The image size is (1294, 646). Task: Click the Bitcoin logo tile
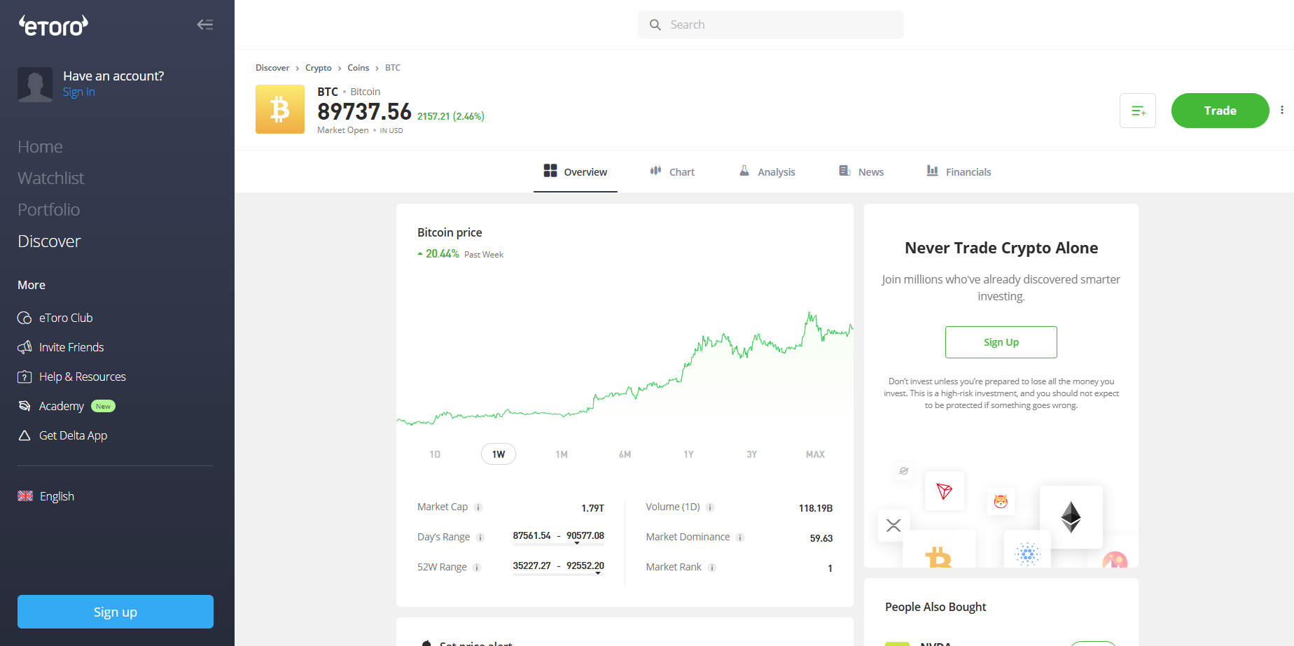(x=280, y=109)
